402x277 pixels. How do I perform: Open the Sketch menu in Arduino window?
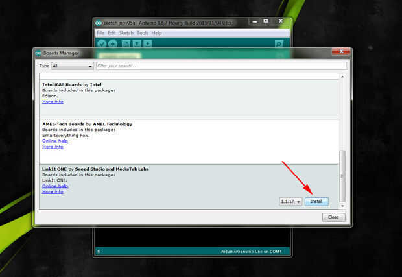pos(126,33)
